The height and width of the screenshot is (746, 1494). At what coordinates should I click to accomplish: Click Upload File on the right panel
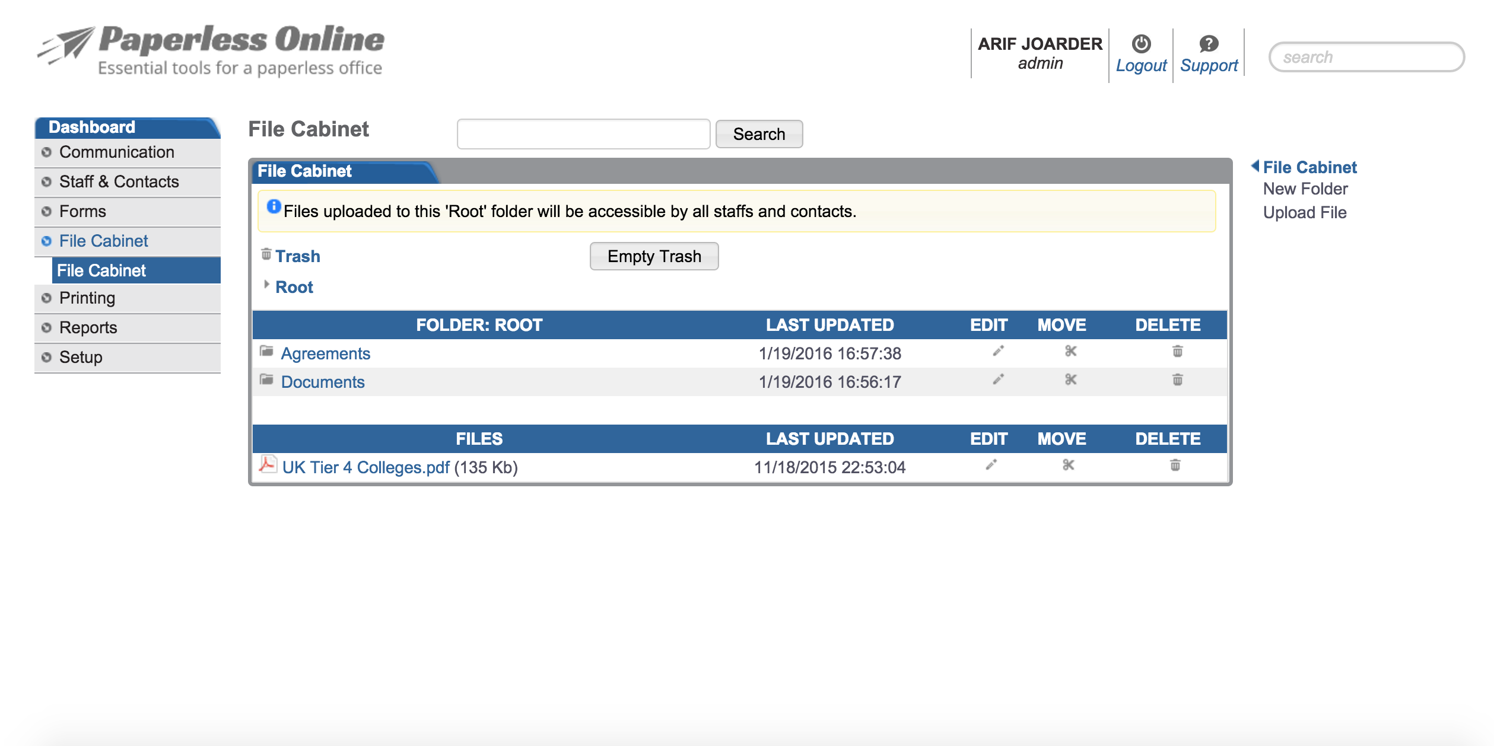pos(1305,212)
